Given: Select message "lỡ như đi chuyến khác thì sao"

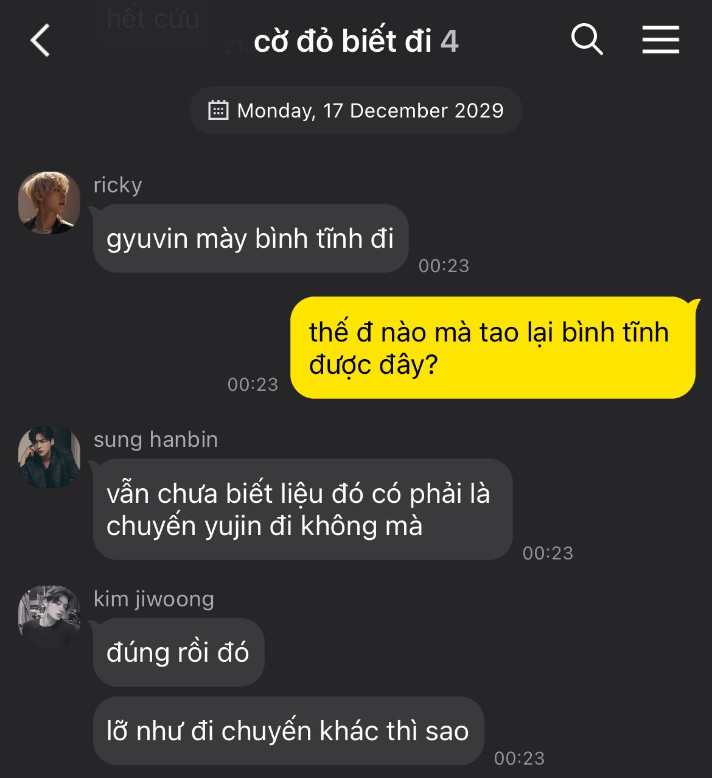Looking at the screenshot, I should click(x=288, y=731).
